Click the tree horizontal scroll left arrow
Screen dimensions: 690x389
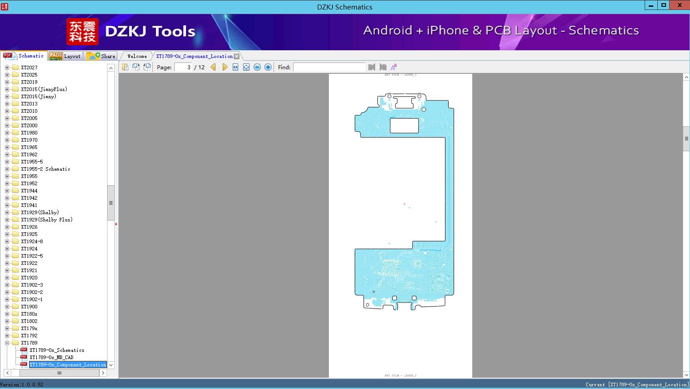(x=7, y=373)
